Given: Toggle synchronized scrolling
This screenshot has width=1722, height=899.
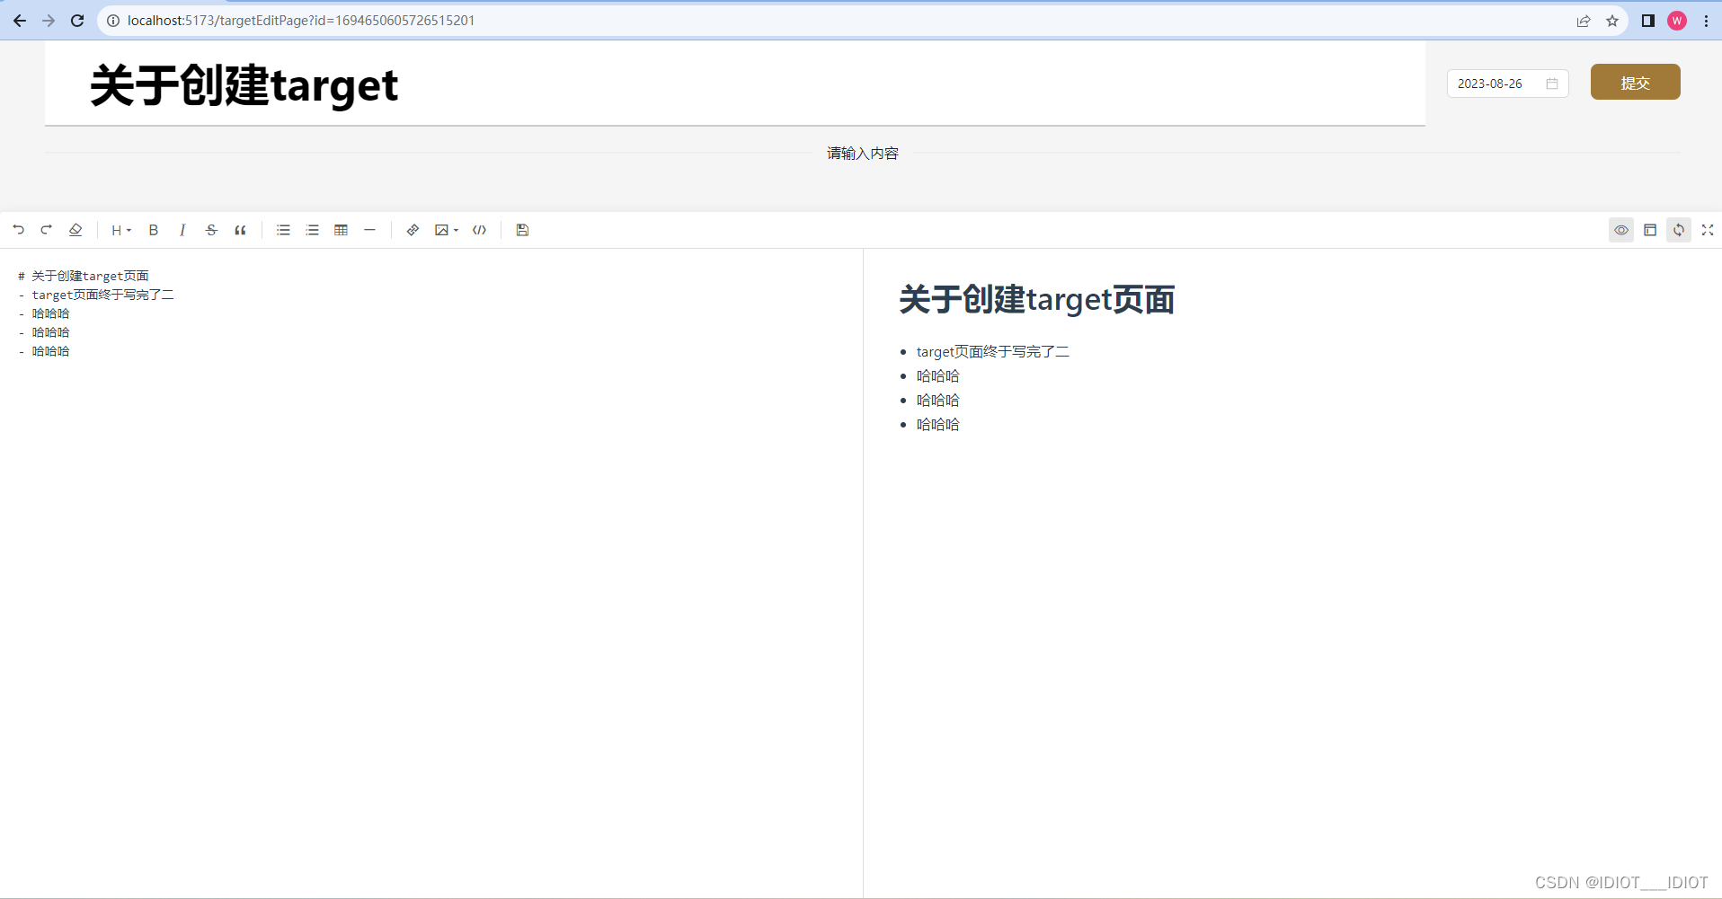Looking at the screenshot, I should tap(1679, 230).
